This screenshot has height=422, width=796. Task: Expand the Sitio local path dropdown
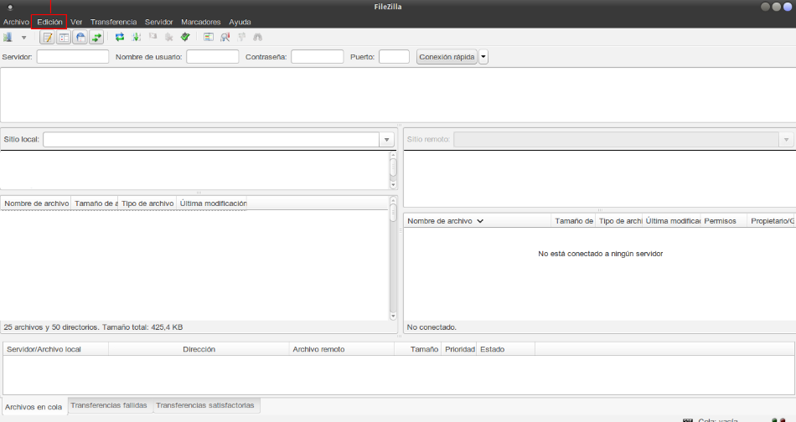(386, 140)
